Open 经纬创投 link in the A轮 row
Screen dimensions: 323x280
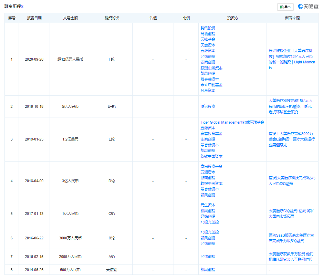coord(208,257)
